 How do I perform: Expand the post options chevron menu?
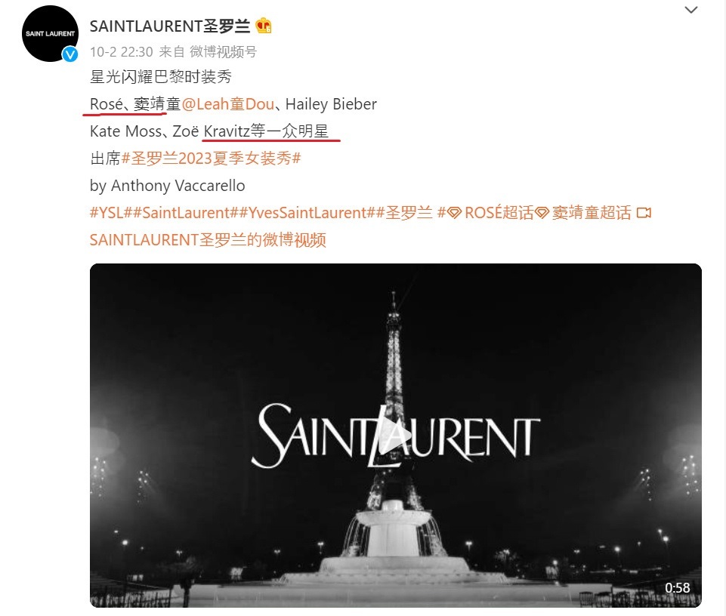click(690, 10)
